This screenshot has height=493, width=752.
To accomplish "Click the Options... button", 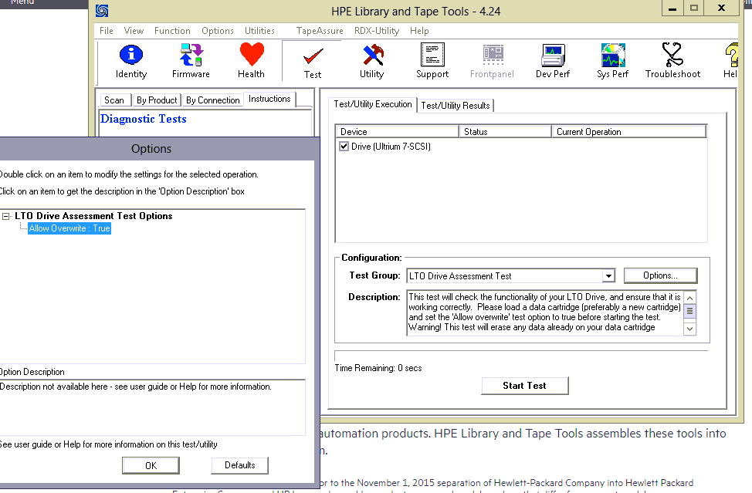I will pyautogui.click(x=660, y=275).
